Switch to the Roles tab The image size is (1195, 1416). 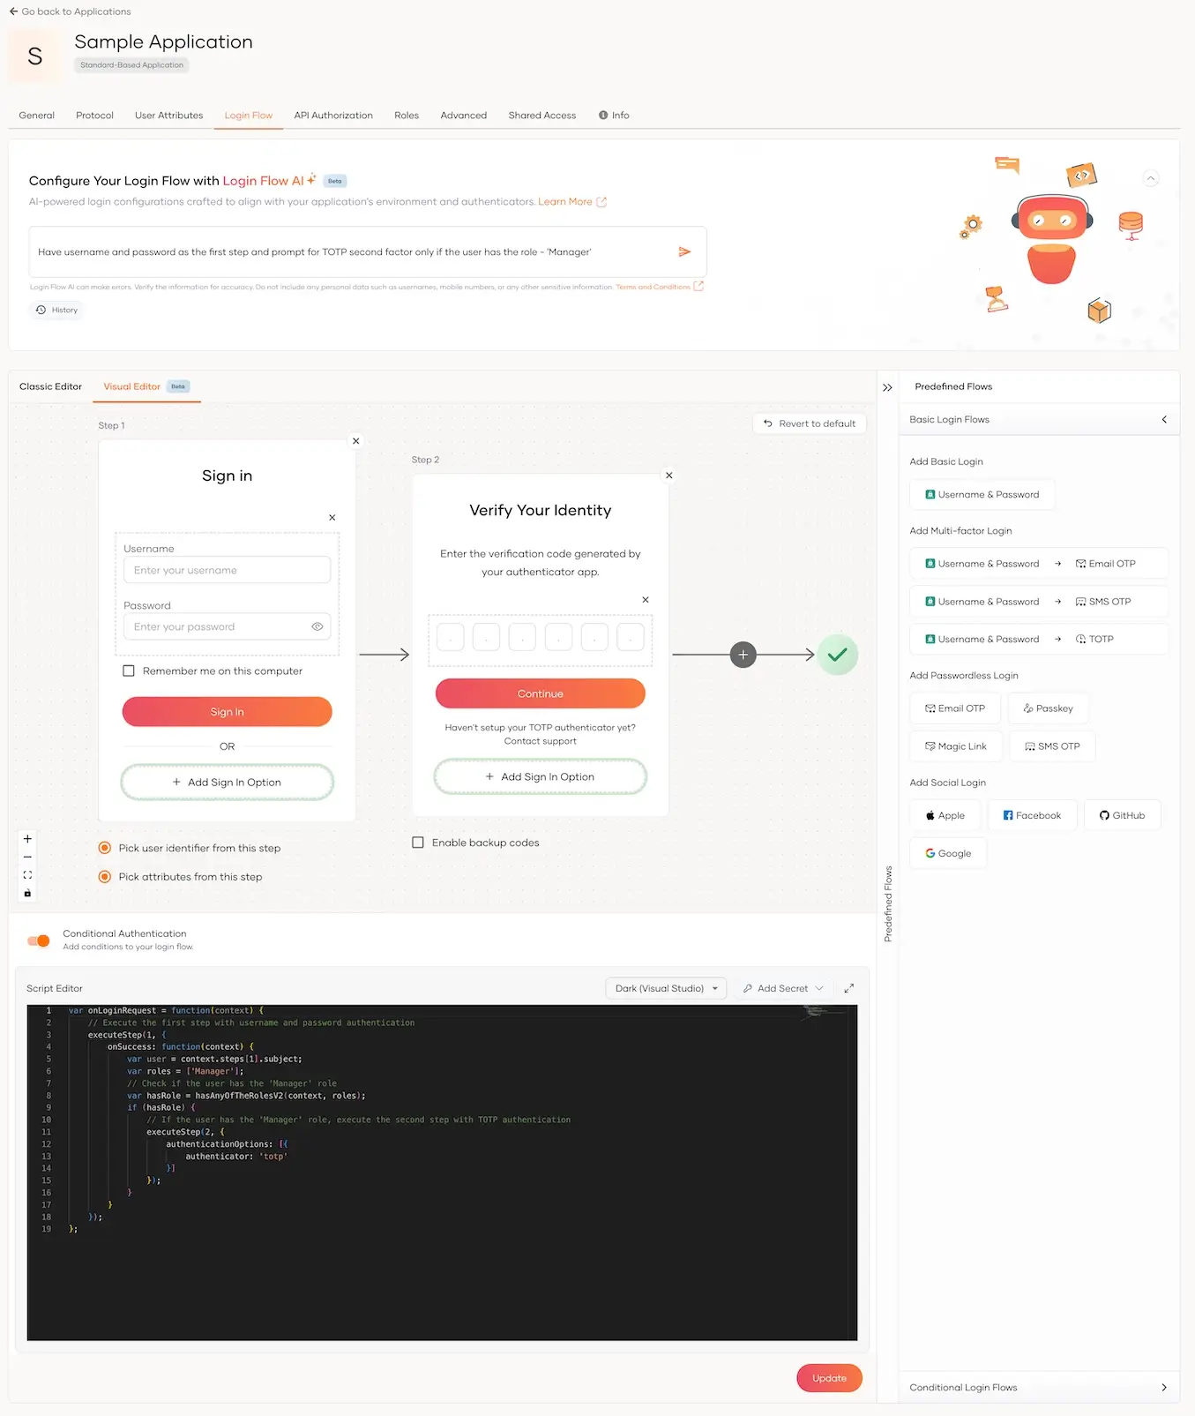(x=407, y=116)
